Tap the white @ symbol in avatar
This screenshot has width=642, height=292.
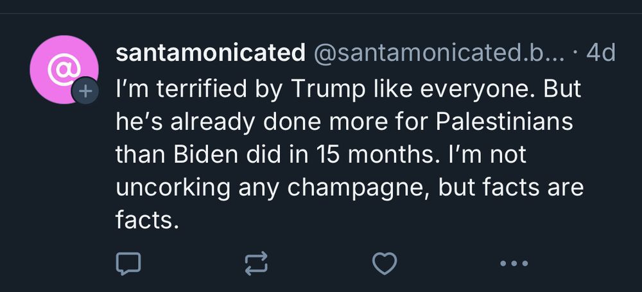coord(64,67)
